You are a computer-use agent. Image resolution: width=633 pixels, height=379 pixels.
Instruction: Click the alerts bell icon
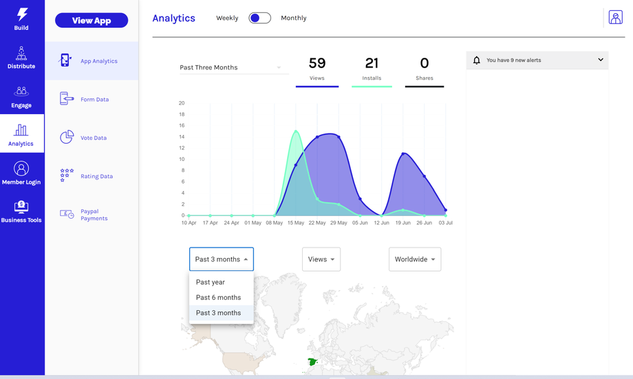(477, 61)
